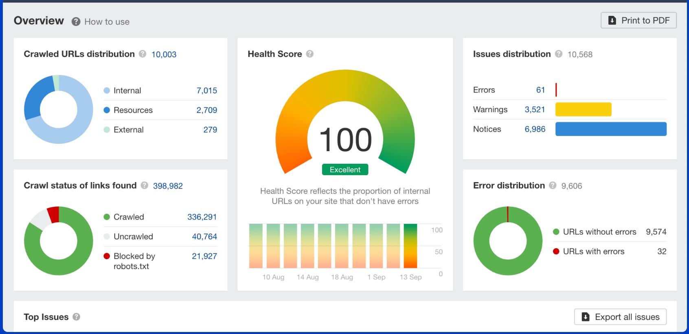
Task: Open the 398,982 links found total
Action: point(168,186)
